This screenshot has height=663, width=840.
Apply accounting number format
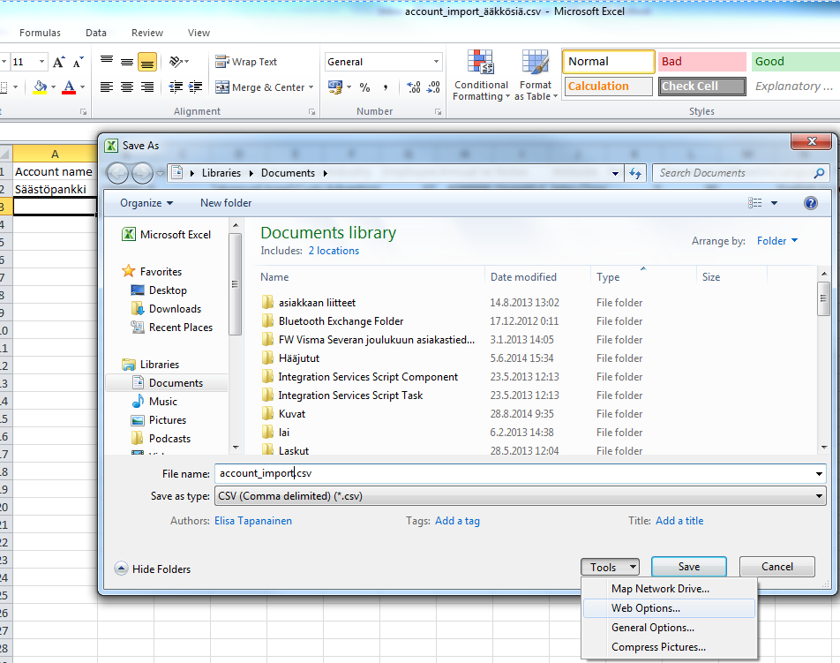pyautogui.click(x=334, y=87)
